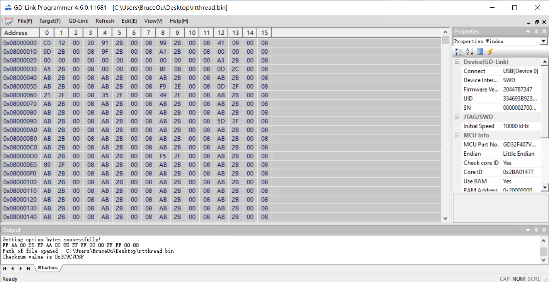This screenshot has height=282, width=549.
Task: Restore the child document window in menu bar
Action: point(537,22)
